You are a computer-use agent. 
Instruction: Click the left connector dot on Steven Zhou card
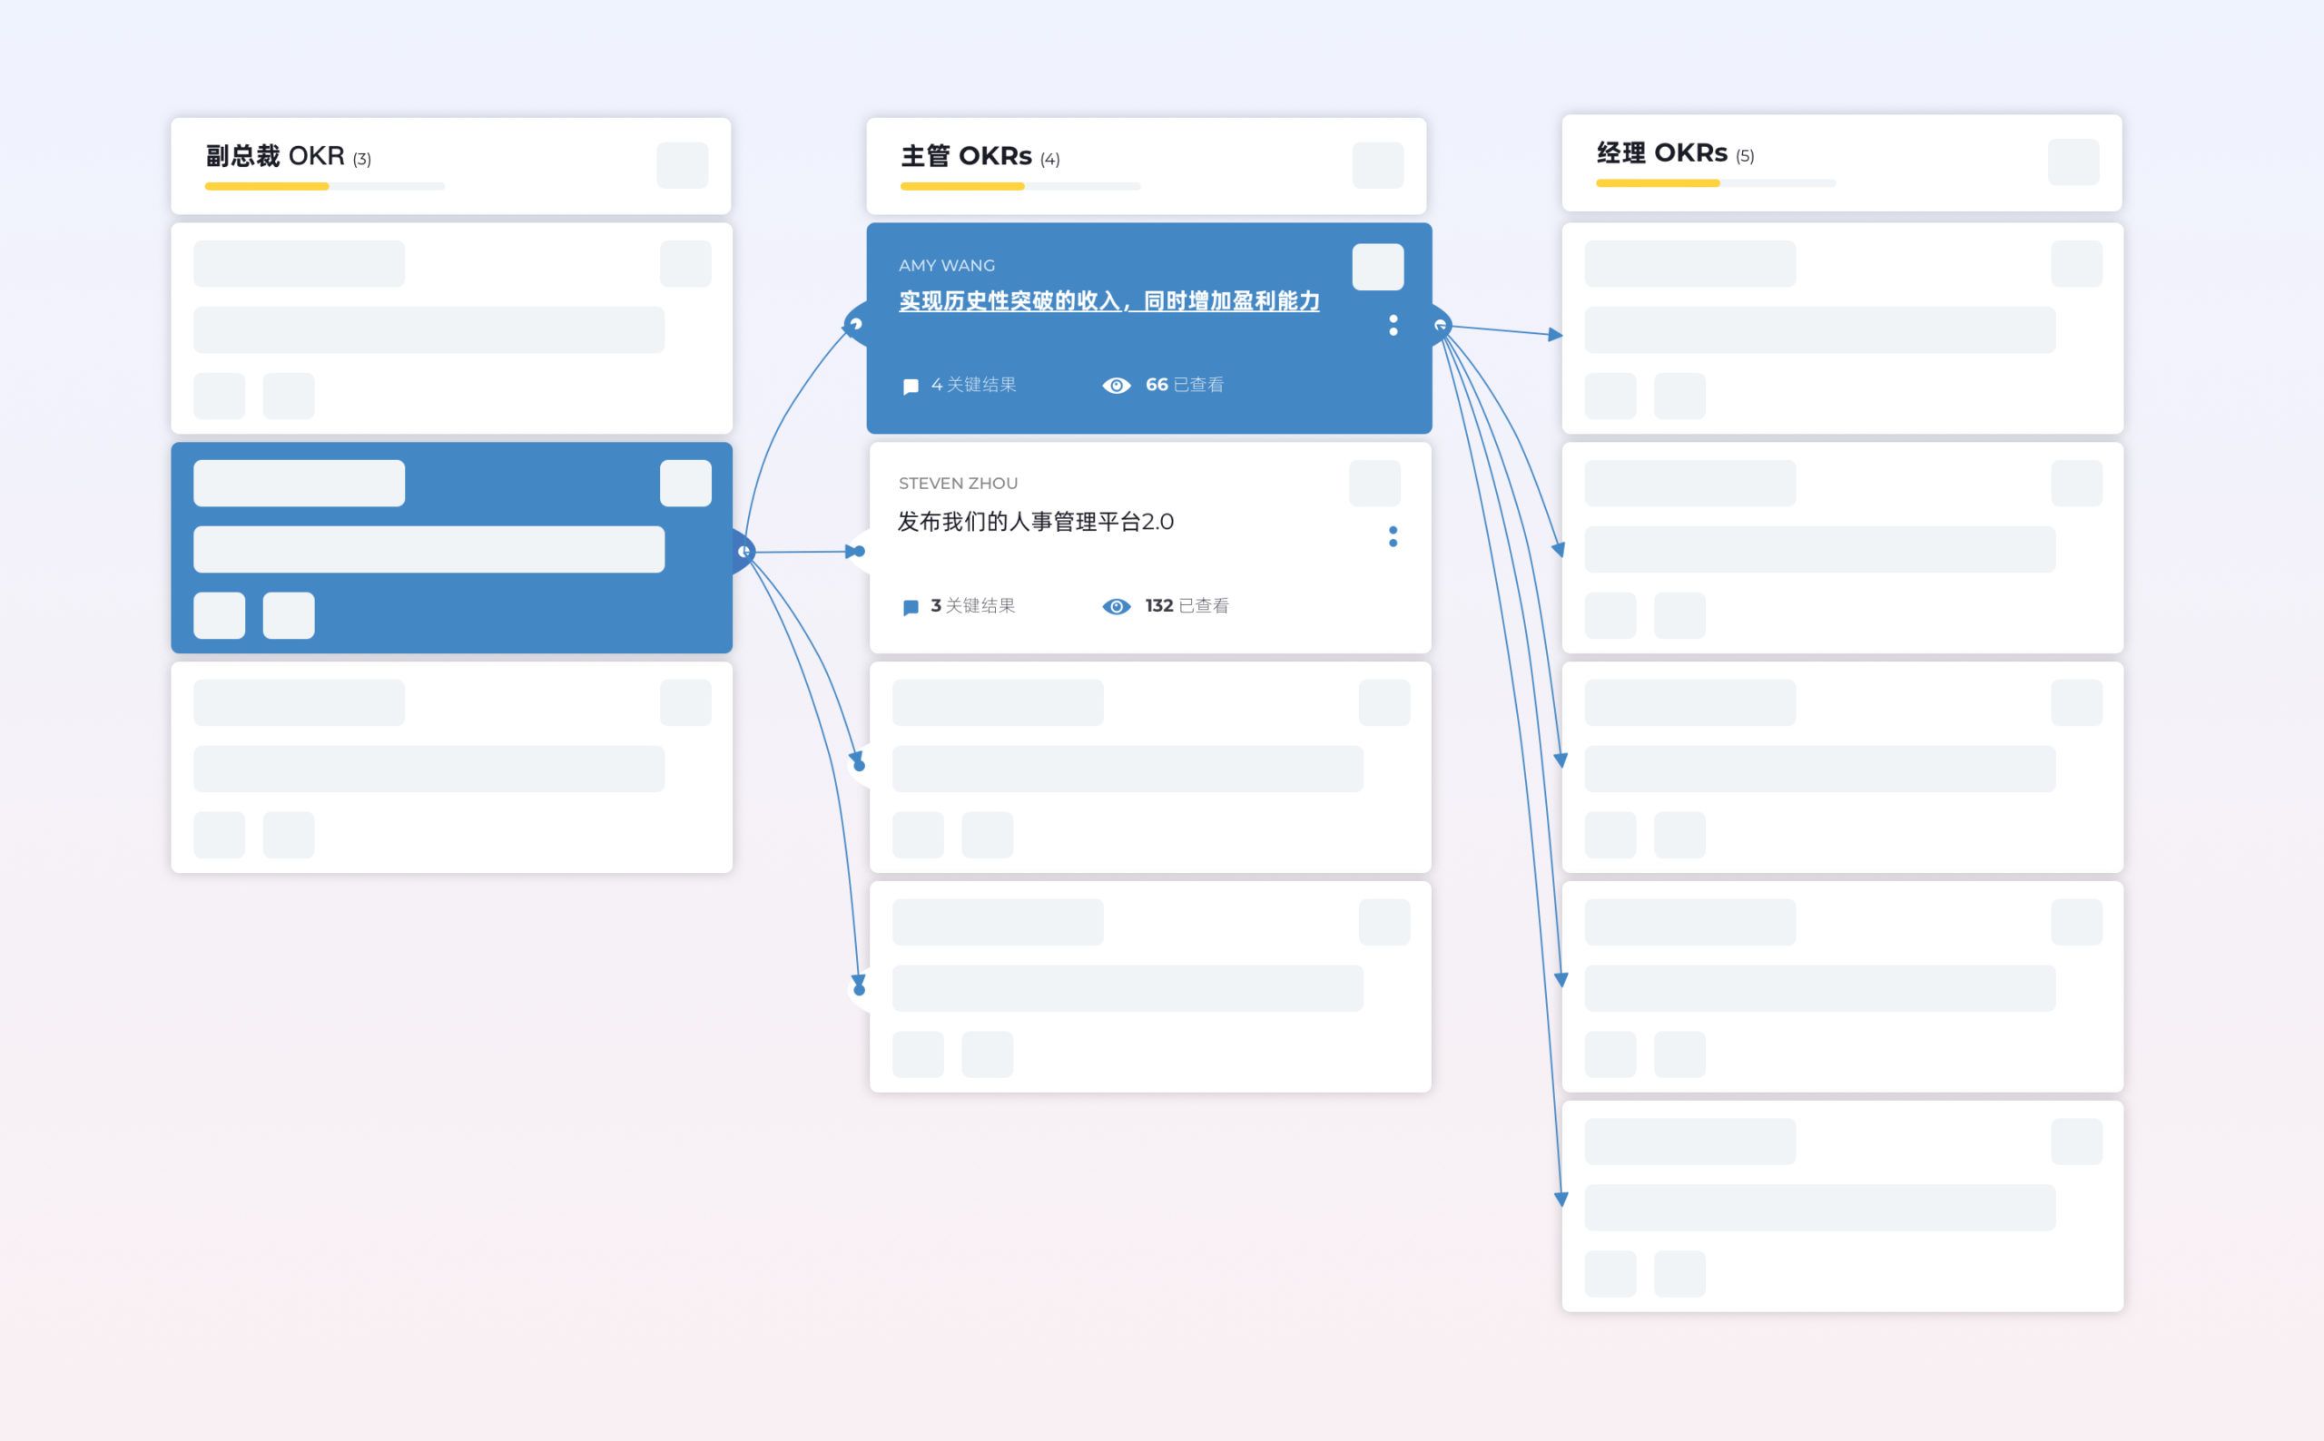pyautogui.click(x=859, y=551)
